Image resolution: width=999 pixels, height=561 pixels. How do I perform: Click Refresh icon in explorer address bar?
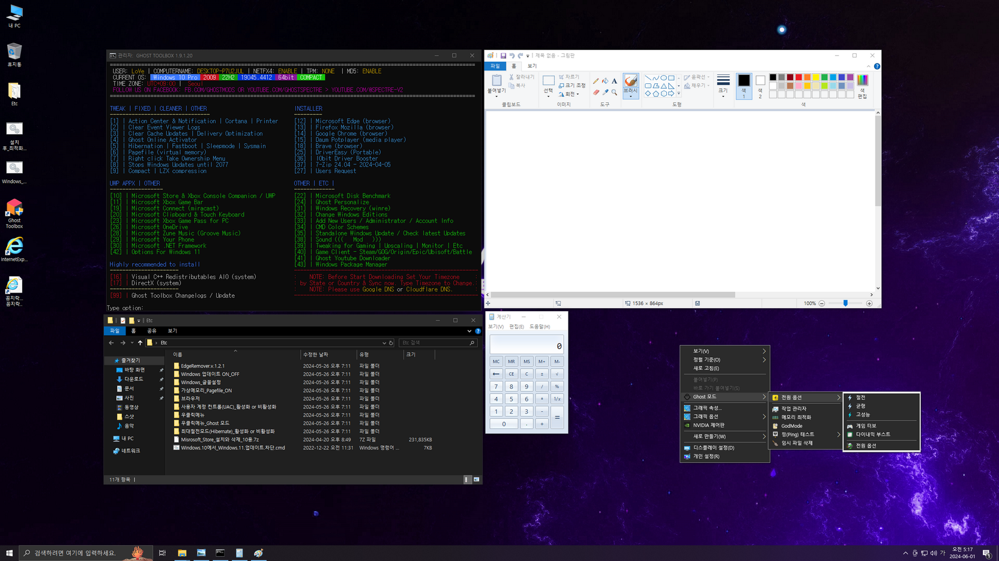[391, 343]
